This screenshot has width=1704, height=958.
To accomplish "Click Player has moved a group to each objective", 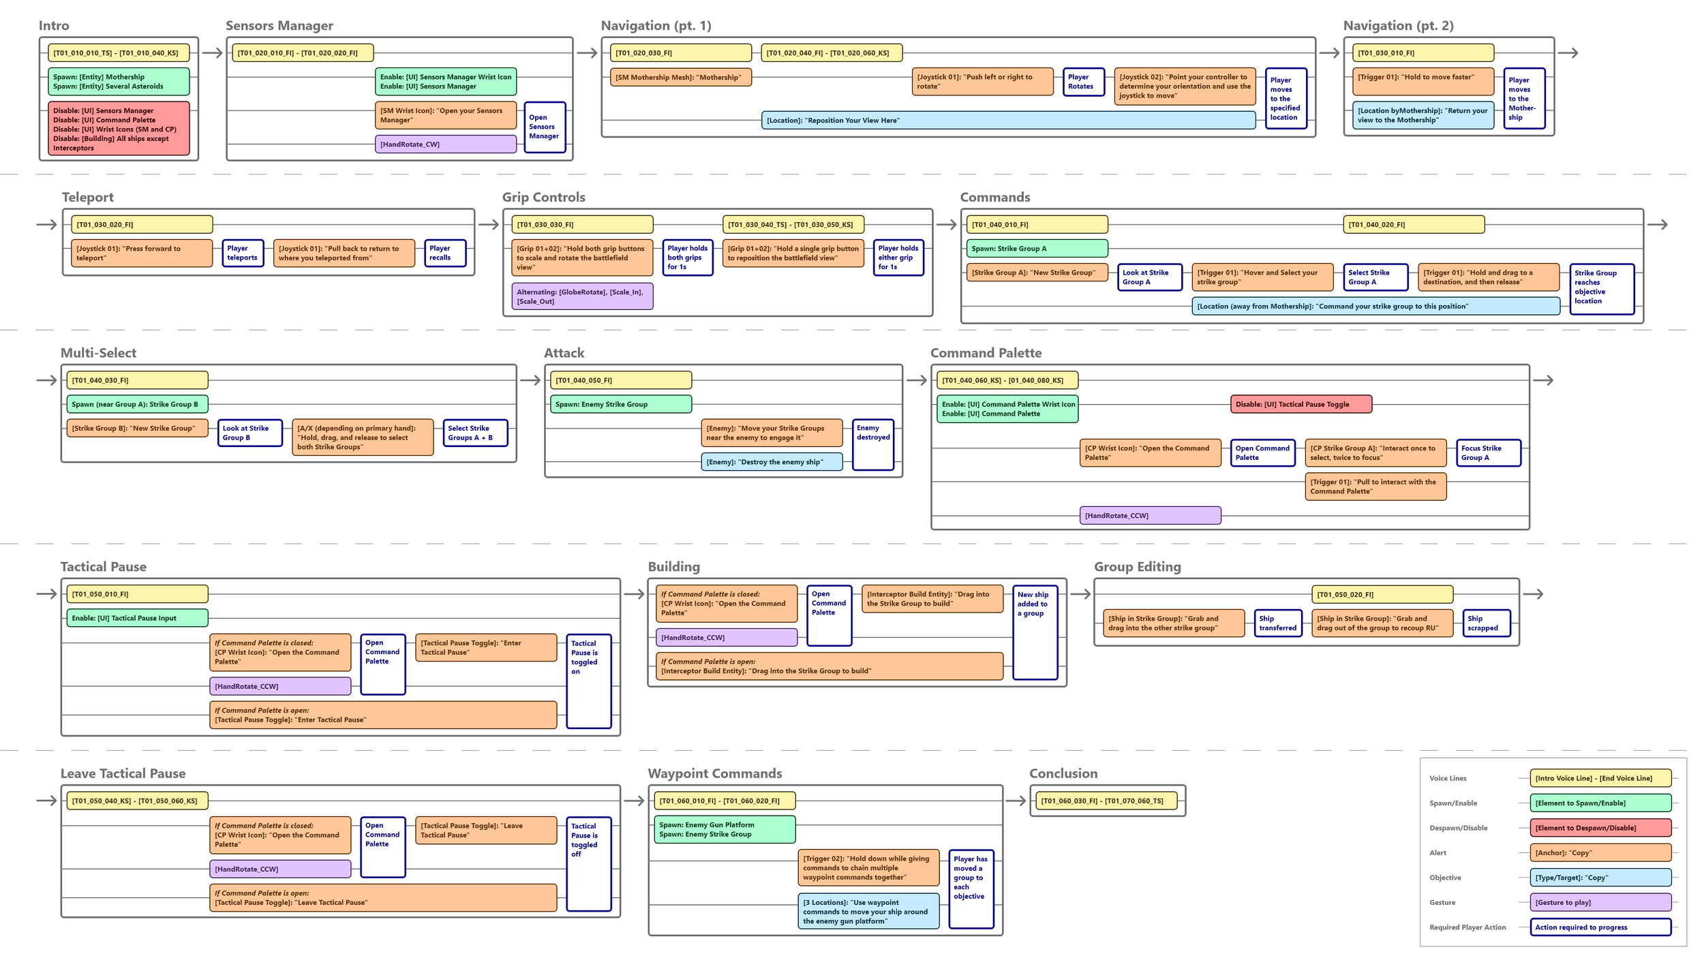I will (971, 889).
